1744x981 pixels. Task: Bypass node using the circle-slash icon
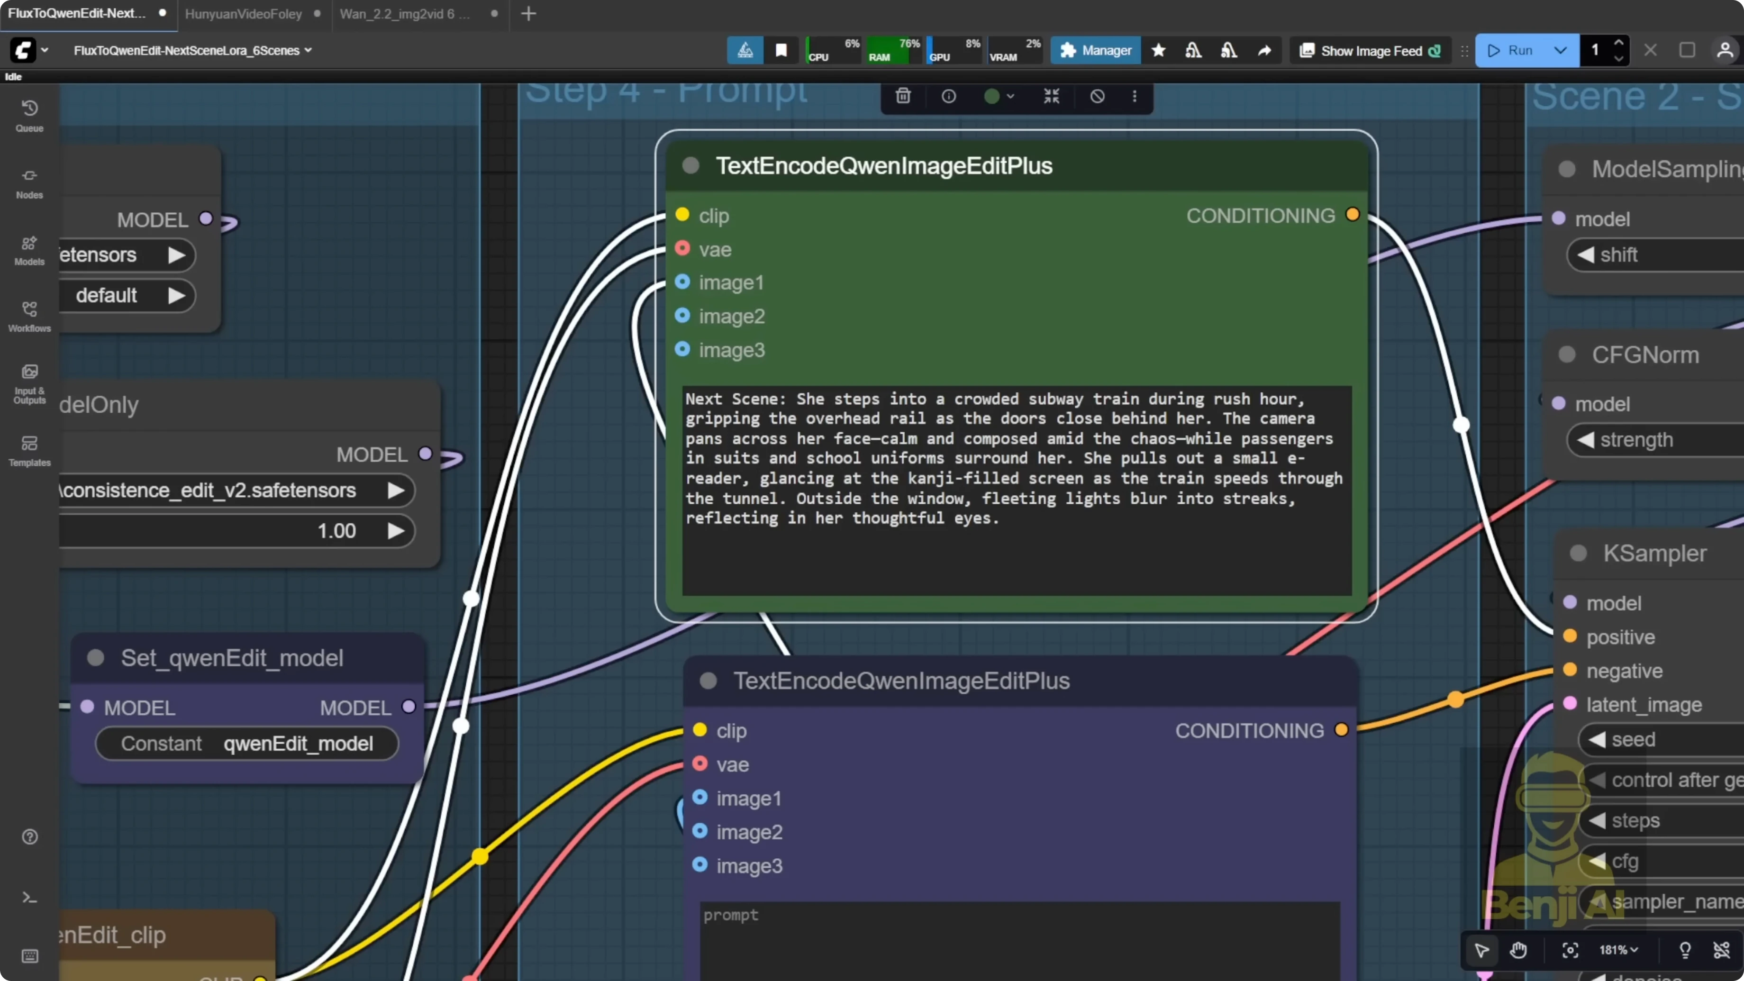[x=1097, y=96]
